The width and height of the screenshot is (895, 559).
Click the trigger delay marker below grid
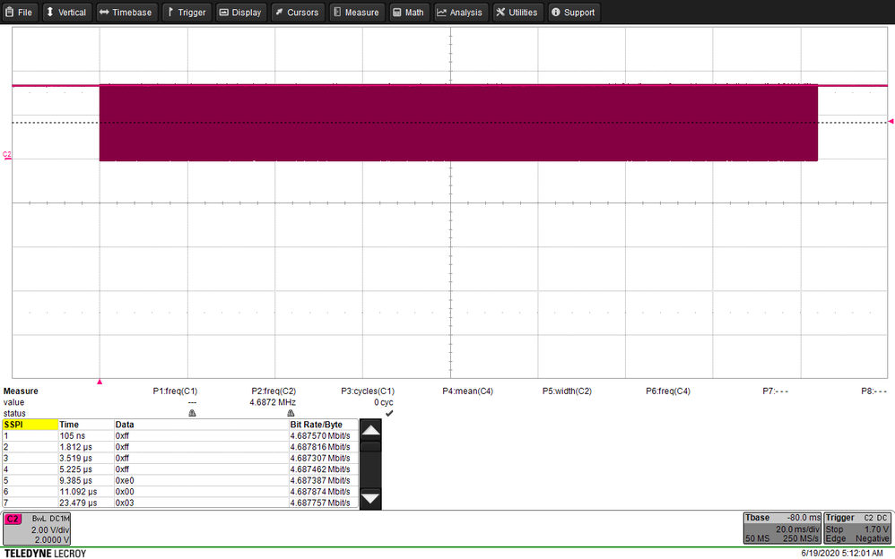coord(100,382)
